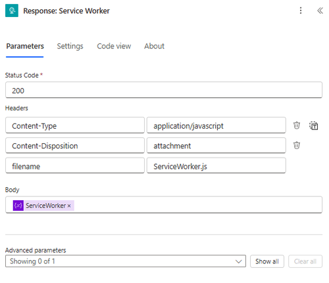Go to the About tab
This screenshot has width=329, height=283.
[x=154, y=46]
